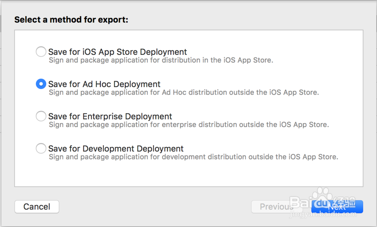Click the Ad Hoc distribution description text
This screenshot has width=377, height=227.
[x=184, y=92]
